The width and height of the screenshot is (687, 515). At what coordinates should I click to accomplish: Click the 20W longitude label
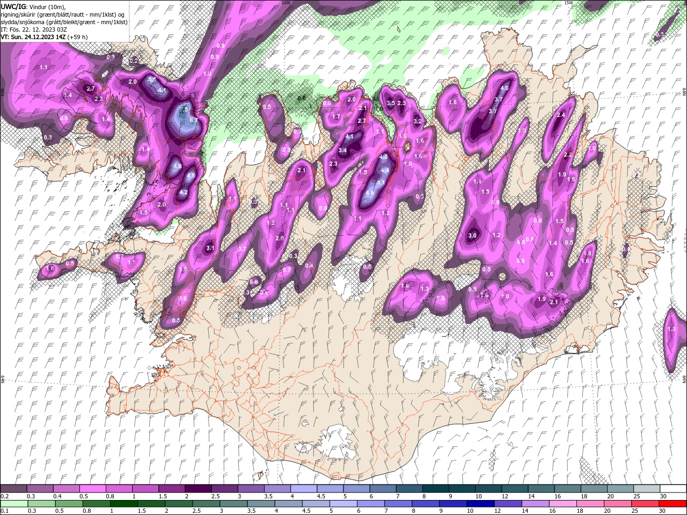pyautogui.click(x=286, y=3)
